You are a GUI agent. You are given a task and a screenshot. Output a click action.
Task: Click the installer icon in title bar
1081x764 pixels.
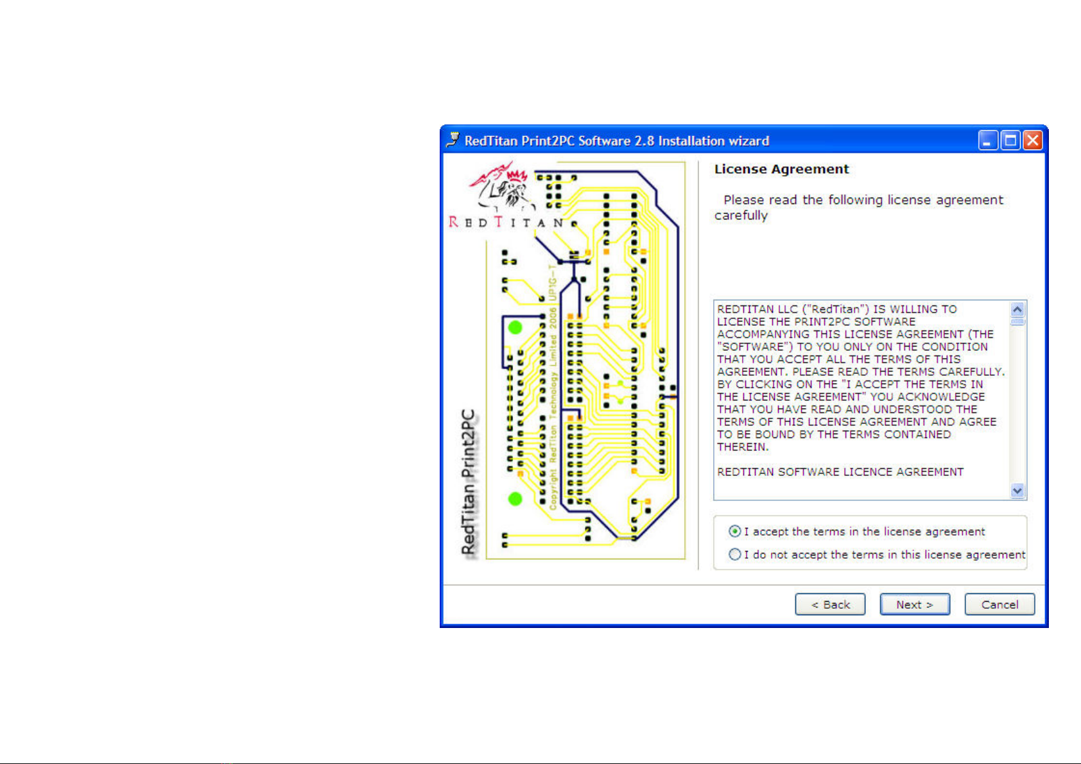point(453,140)
